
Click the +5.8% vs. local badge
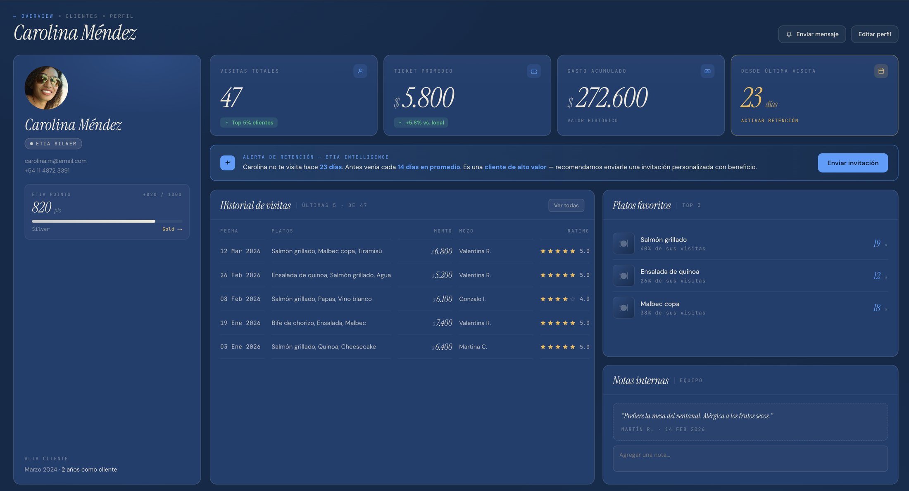[x=421, y=123]
